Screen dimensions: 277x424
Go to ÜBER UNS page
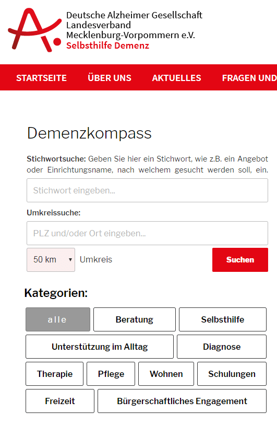click(109, 78)
